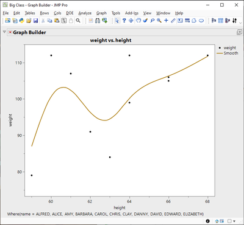Select the Lasso tool
The height and width of the screenshot is (225, 244).
point(152,21)
